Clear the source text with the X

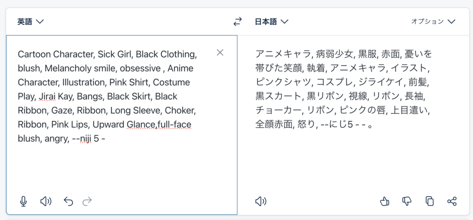(x=220, y=53)
